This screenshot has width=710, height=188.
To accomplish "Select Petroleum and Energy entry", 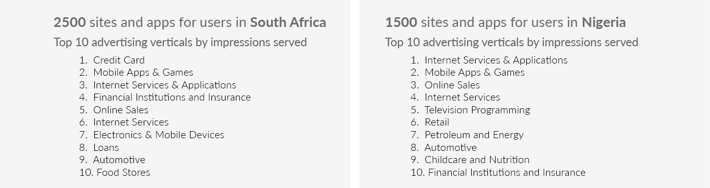I will coord(474,135).
